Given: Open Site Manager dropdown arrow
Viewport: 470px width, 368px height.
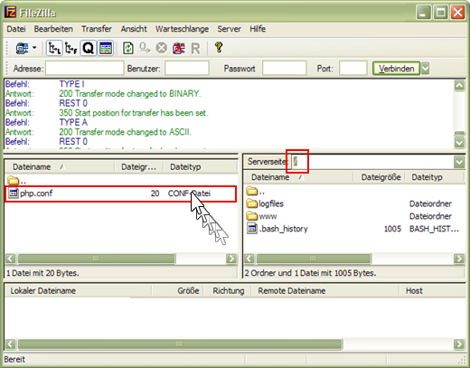Looking at the screenshot, I should pyautogui.click(x=34, y=48).
